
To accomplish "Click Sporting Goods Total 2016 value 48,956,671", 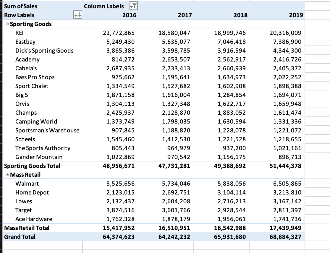I will 119,166.
